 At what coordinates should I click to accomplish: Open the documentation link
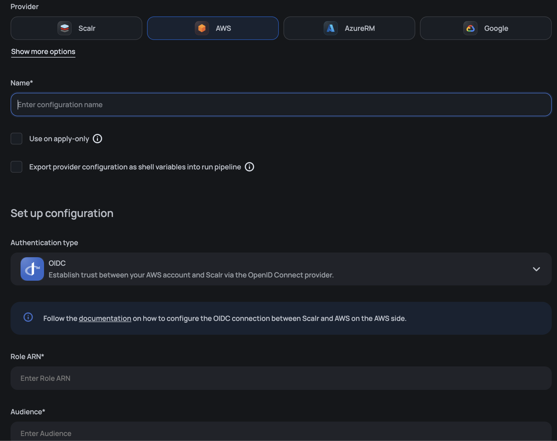[x=105, y=318]
